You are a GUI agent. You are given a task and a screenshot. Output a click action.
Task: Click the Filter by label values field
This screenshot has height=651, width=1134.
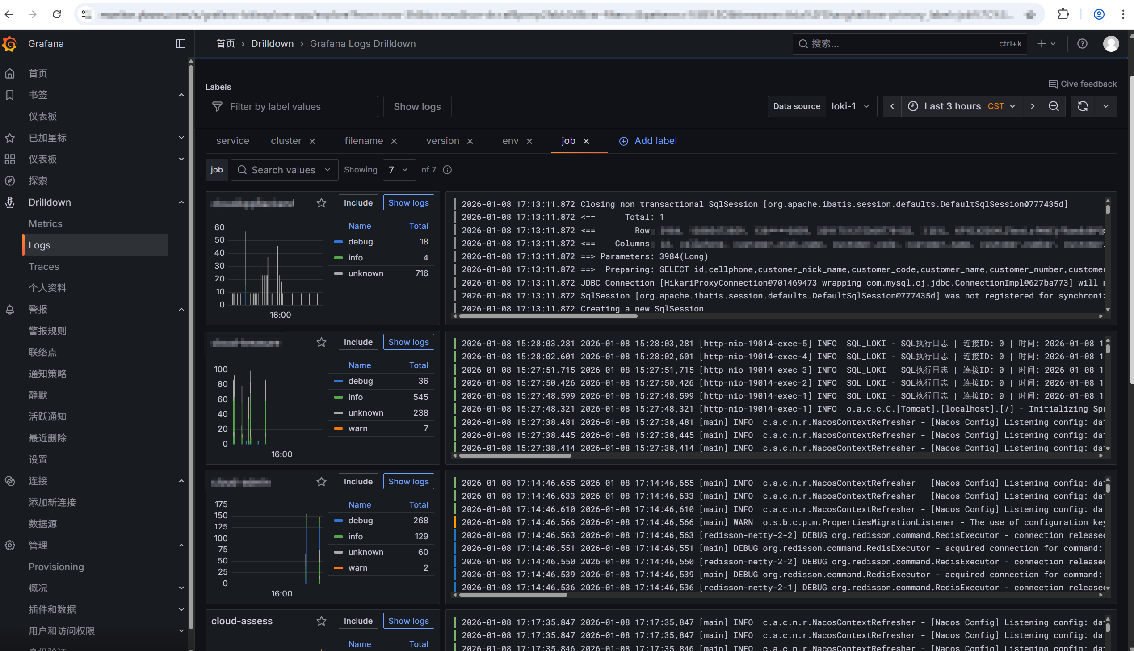pyautogui.click(x=291, y=106)
